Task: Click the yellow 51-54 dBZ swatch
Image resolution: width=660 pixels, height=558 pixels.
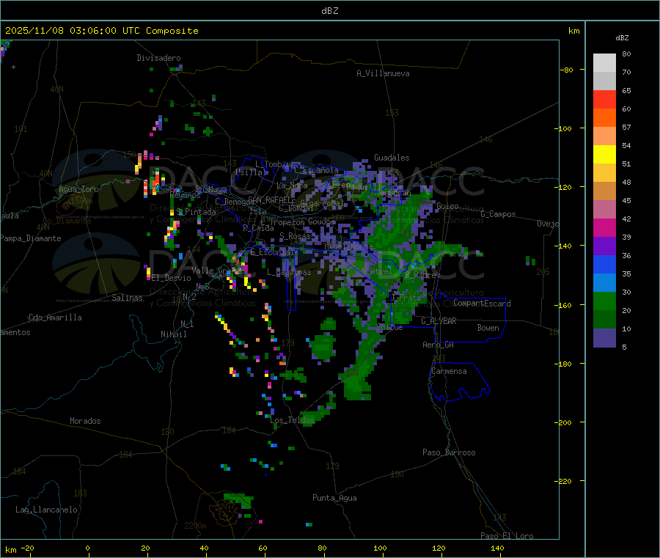Action: [x=604, y=155]
